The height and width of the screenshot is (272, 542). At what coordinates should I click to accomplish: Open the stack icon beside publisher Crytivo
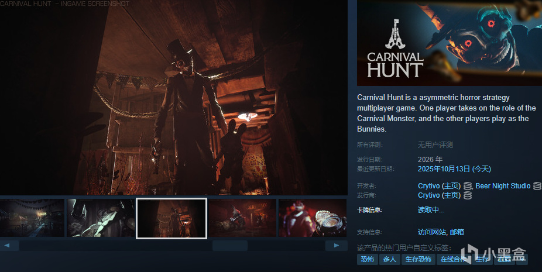click(467, 195)
